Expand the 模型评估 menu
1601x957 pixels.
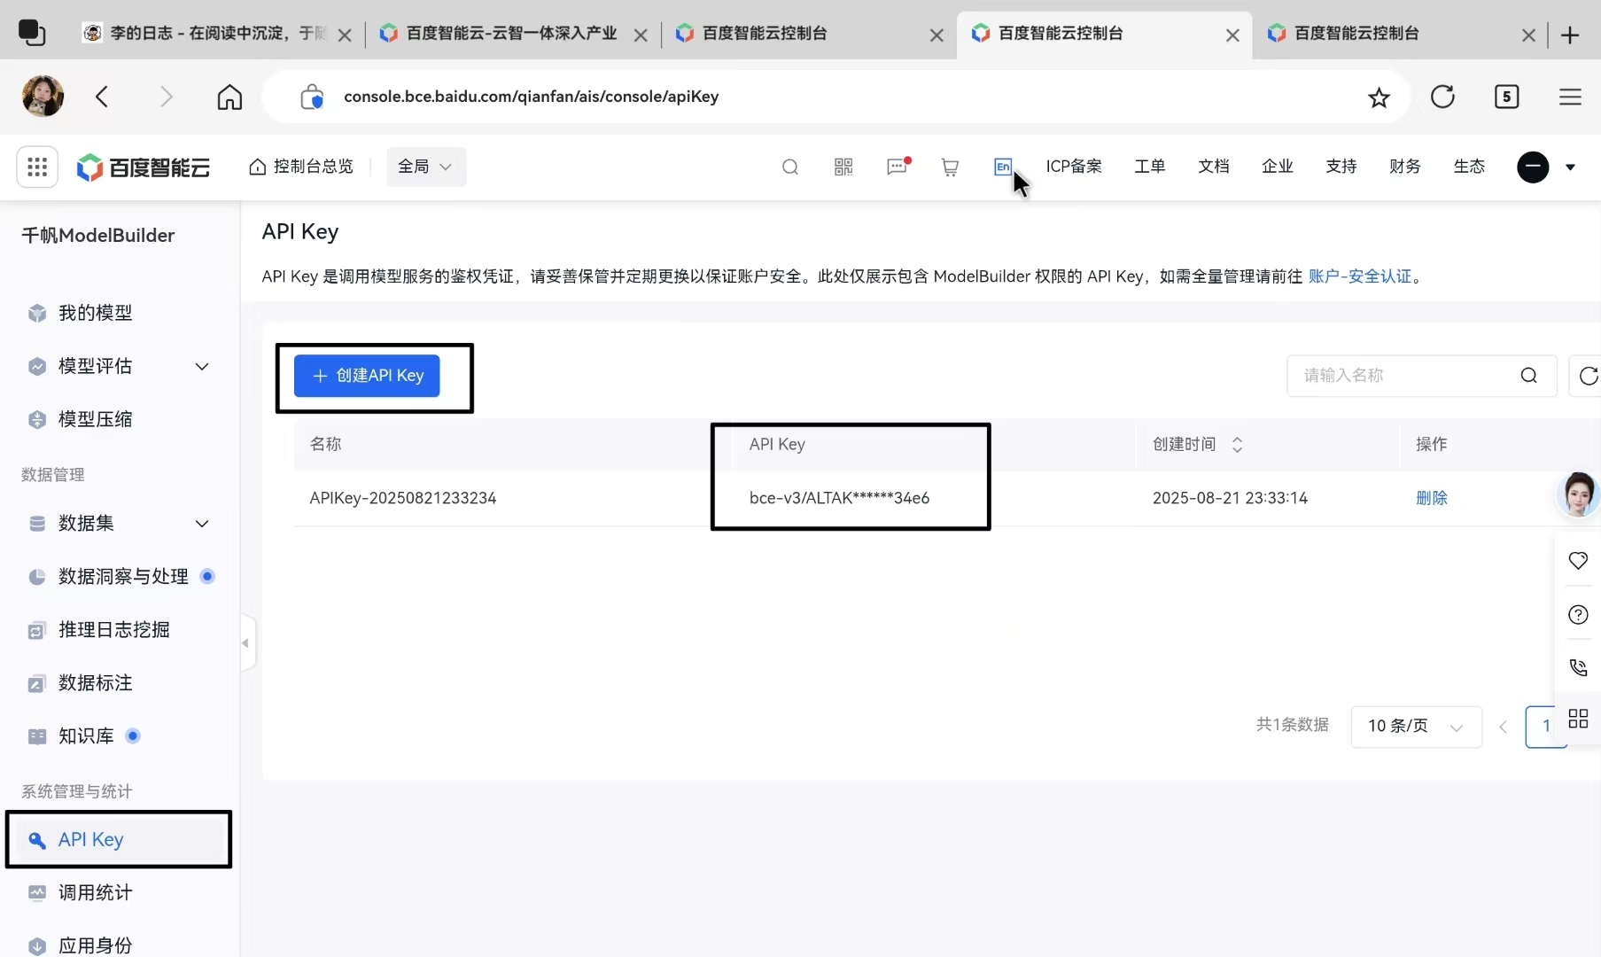[202, 366]
